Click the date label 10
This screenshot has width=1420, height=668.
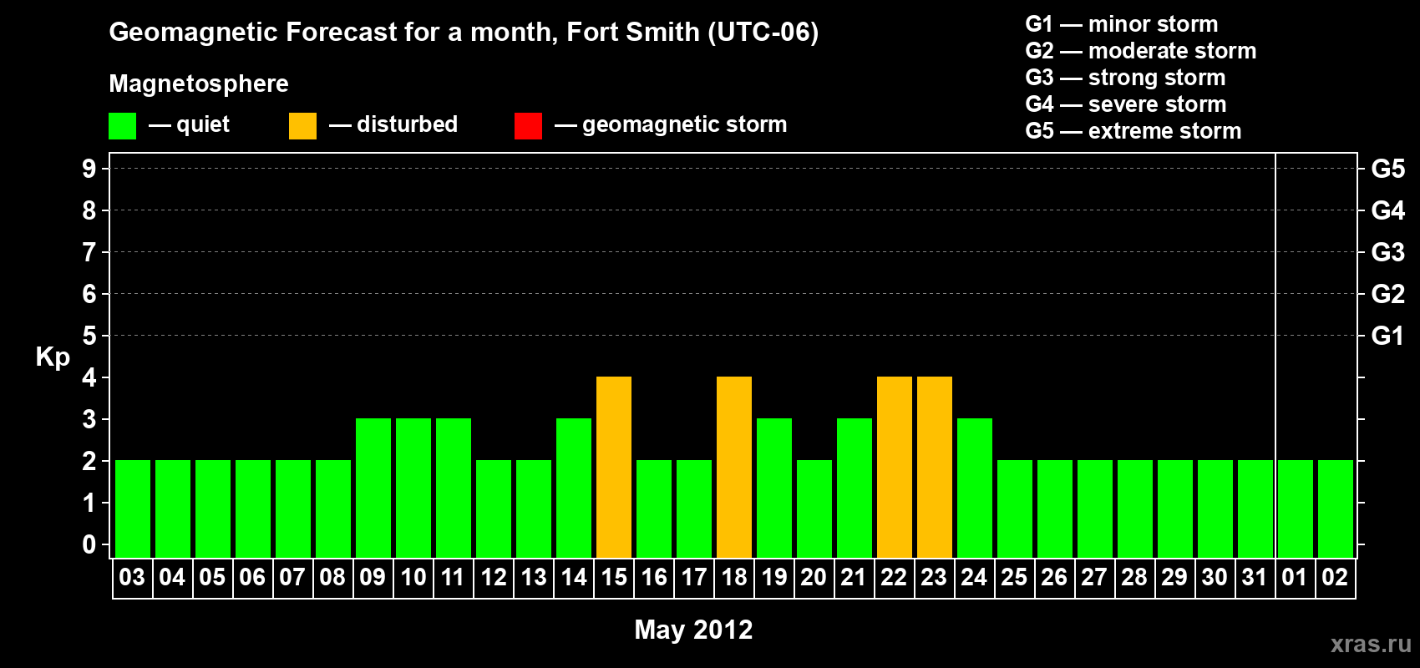point(413,577)
